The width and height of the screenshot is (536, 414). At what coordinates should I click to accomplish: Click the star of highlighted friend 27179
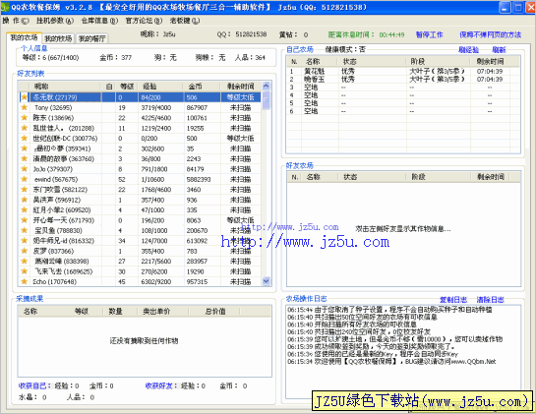click(x=25, y=97)
